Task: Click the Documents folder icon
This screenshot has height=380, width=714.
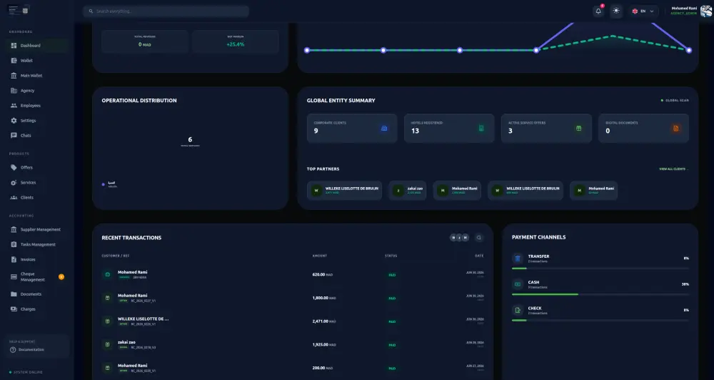Action: pos(14,294)
